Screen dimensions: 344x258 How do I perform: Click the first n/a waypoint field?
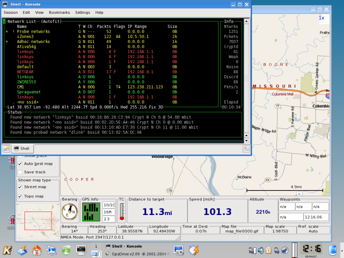287,207
